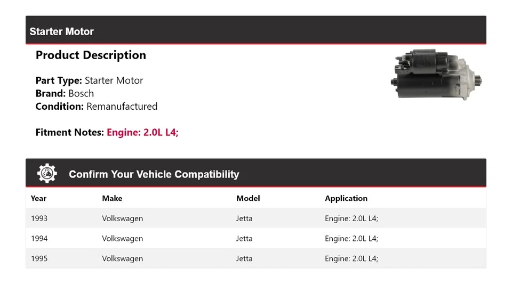Click the gear compatibility icon
This screenshot has width=512, height=284.
[x=47, y=173]
